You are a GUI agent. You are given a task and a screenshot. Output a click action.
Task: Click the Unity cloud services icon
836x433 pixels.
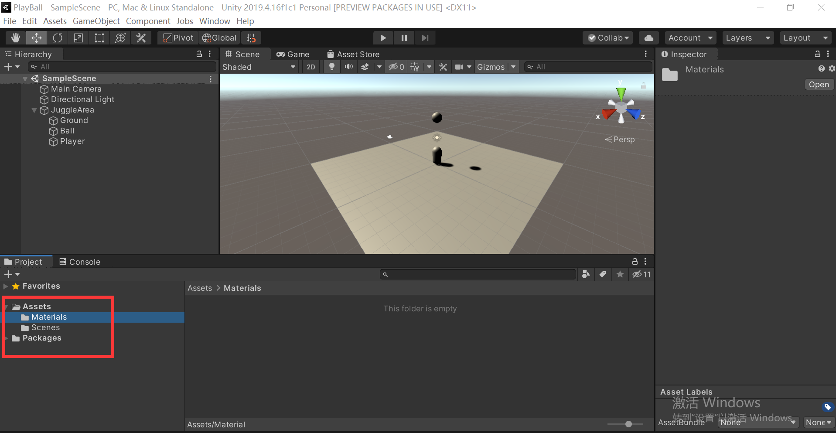tap(648, 38)
